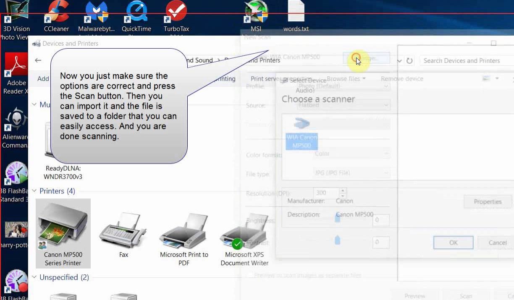Open the Browse files dropdown
Image resolution: width=514 pixels, height=300 pixels.
coord(346,78)
